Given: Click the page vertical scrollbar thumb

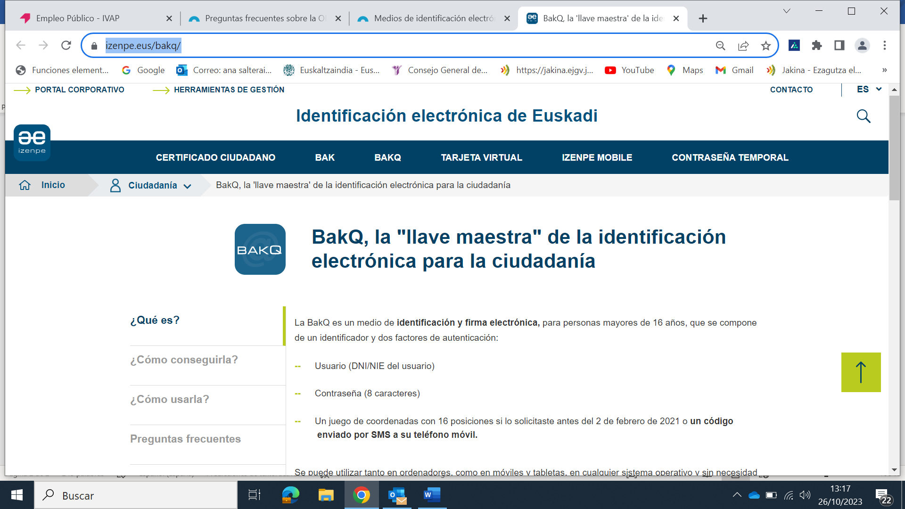Looking at the screenshot, I should click(x=894, y=148).
